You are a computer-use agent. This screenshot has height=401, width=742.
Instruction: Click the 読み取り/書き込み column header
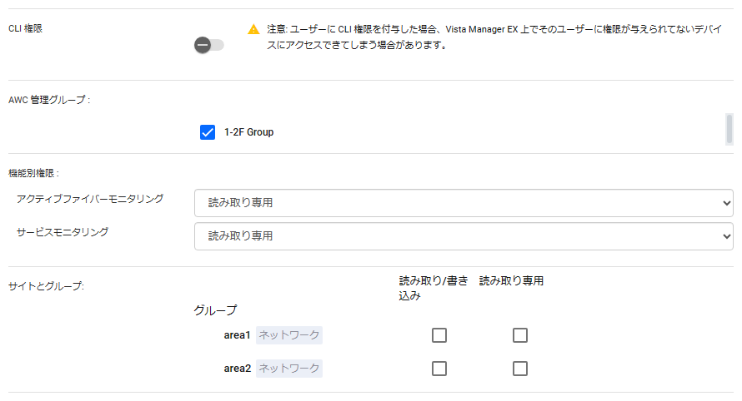pyautogui.click(x=434, y=288)
